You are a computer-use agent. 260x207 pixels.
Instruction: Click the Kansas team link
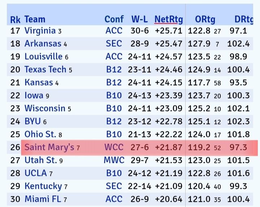(x=39, y=82)
